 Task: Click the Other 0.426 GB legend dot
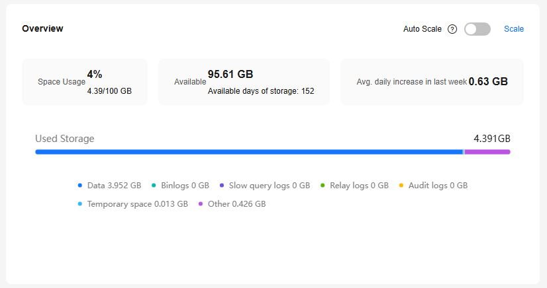point(201,204)
